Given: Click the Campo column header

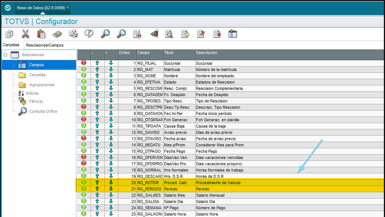Looking at the screenshot, I should click(x=150, y=55).
